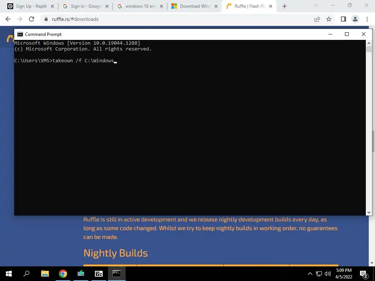Click the Chrome page scrollbar thumb

coord(373,141)
